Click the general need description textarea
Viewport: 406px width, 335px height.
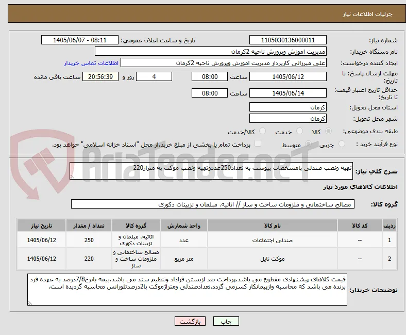(211, 171)
